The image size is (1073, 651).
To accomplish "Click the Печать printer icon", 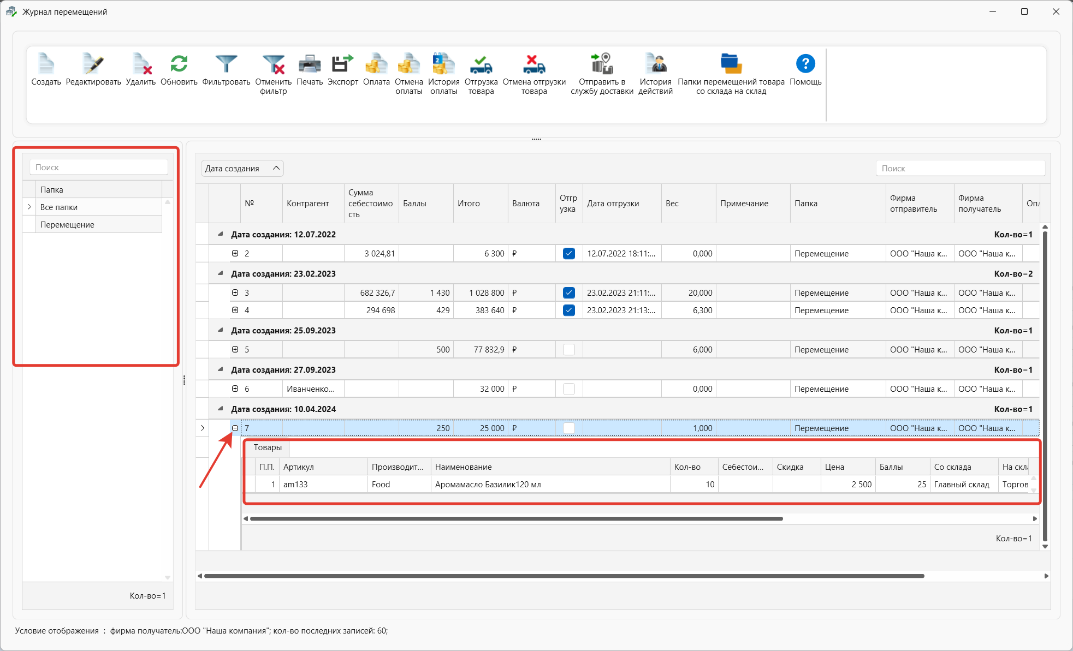I will [310, 64].
